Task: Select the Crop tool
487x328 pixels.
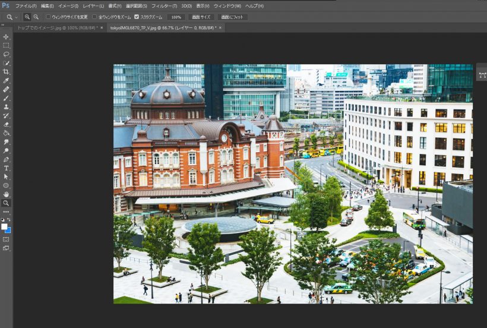Action: [x=6, y=71]
